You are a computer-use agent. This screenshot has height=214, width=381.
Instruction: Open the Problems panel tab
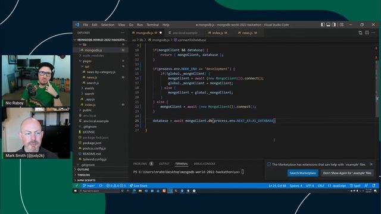click(x=143, y=163)
